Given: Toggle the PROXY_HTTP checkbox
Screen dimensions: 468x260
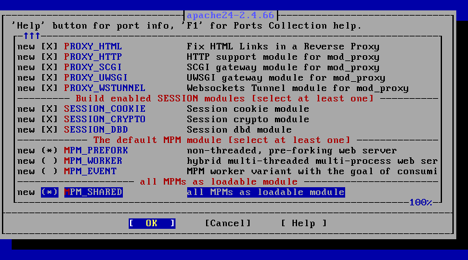Looking at the screenshot, I should (x=49, y=57).
